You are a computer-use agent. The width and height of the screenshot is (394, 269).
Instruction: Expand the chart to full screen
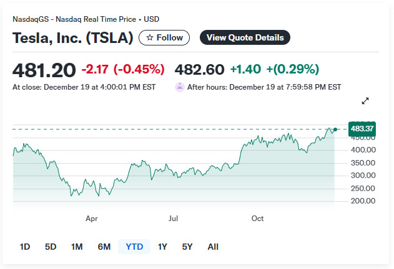[366, 101]
